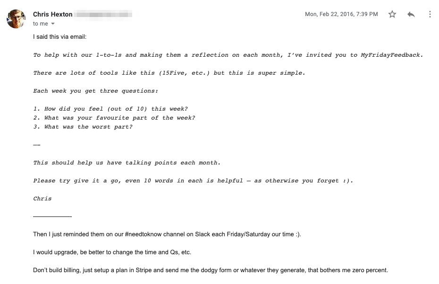
Task: Click the "to me" recipient text
Action: tap(41, 24)
